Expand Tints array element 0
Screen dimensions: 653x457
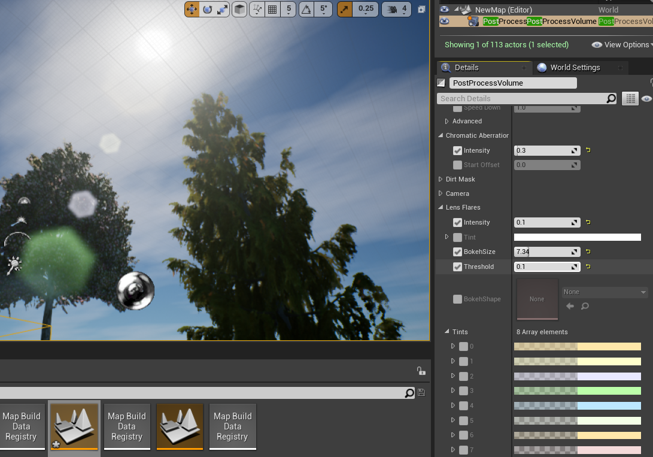click(452, 346)
